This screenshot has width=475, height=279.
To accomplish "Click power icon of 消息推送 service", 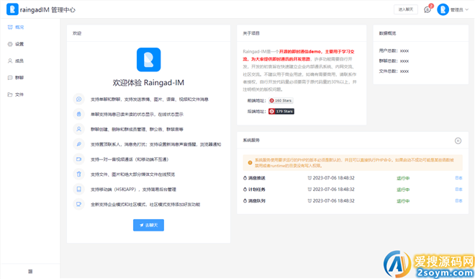I will point(245,178).
